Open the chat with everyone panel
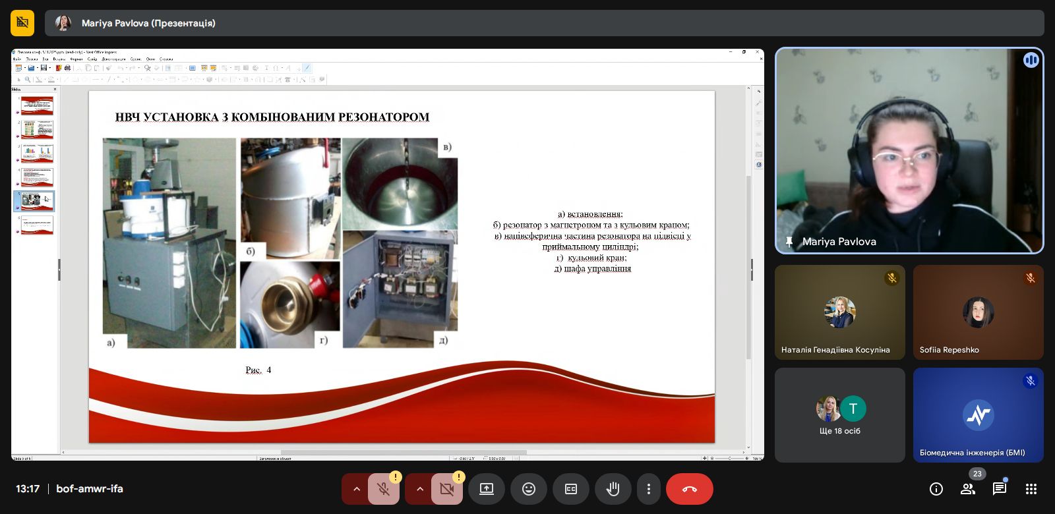Image resolution: width=1055 pixels, height=514 pixels. coord(999,489)
